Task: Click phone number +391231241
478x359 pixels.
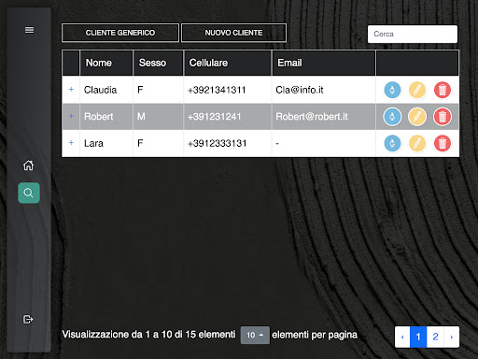Action: (214, 117)
